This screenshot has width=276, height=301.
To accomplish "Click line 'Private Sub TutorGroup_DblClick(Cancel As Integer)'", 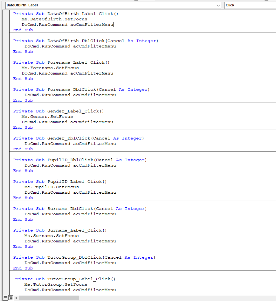I will 84,258.
